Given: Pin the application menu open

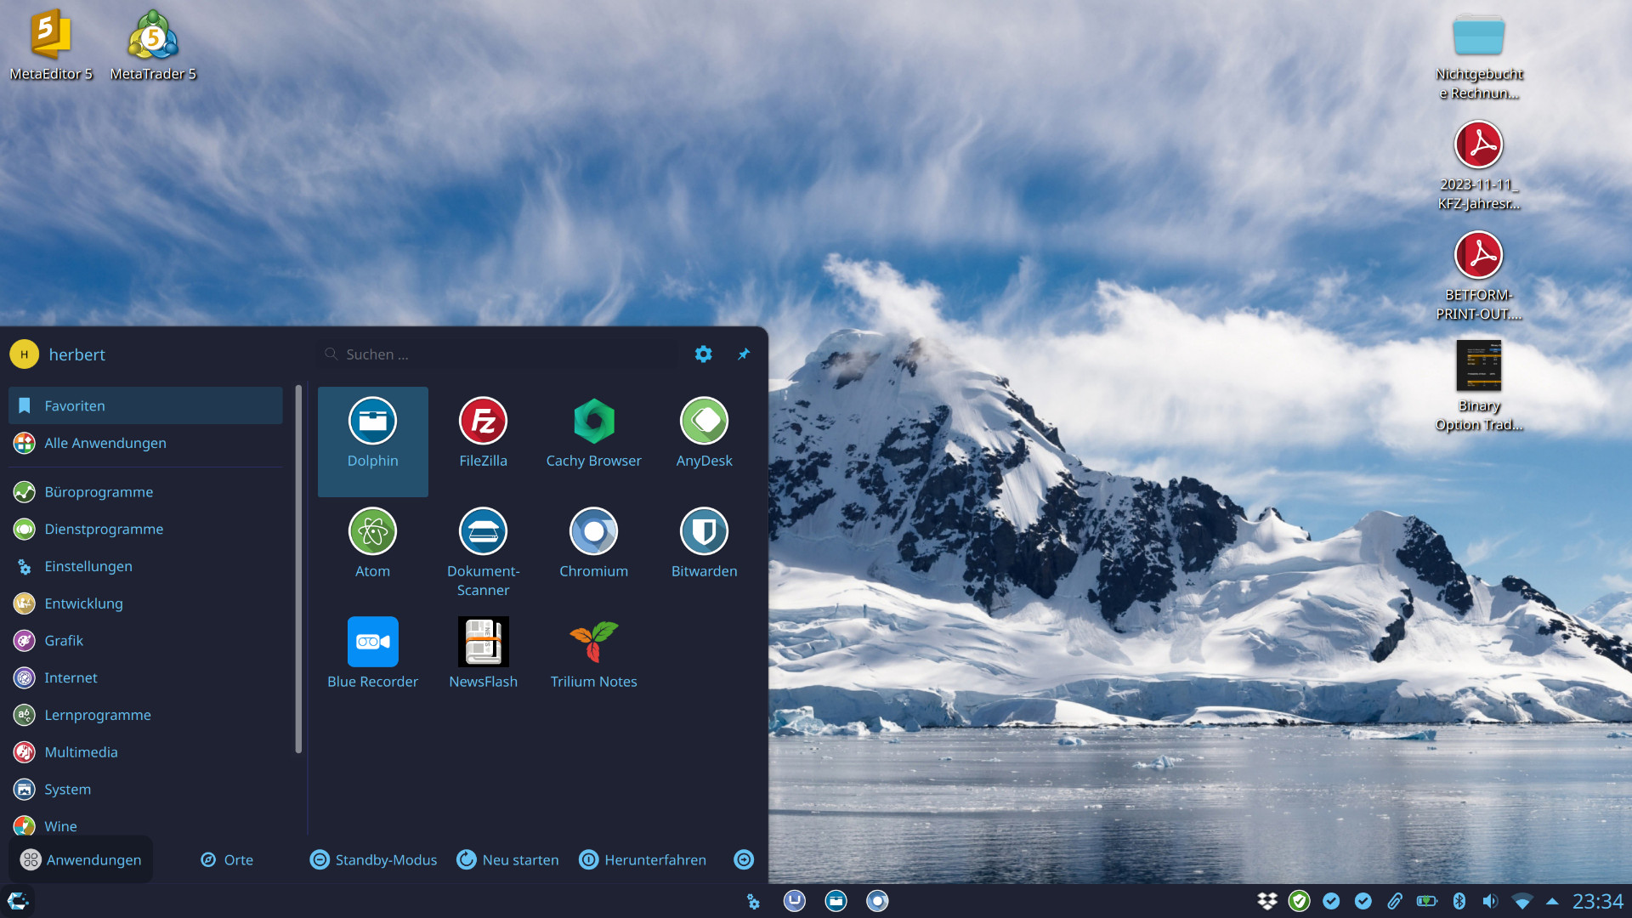Looking at the screenshot, I should pyautogui.click(x=744, y=354).
